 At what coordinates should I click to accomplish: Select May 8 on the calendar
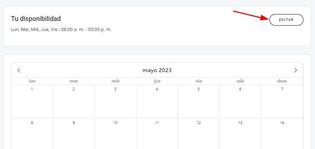[32, 133]
